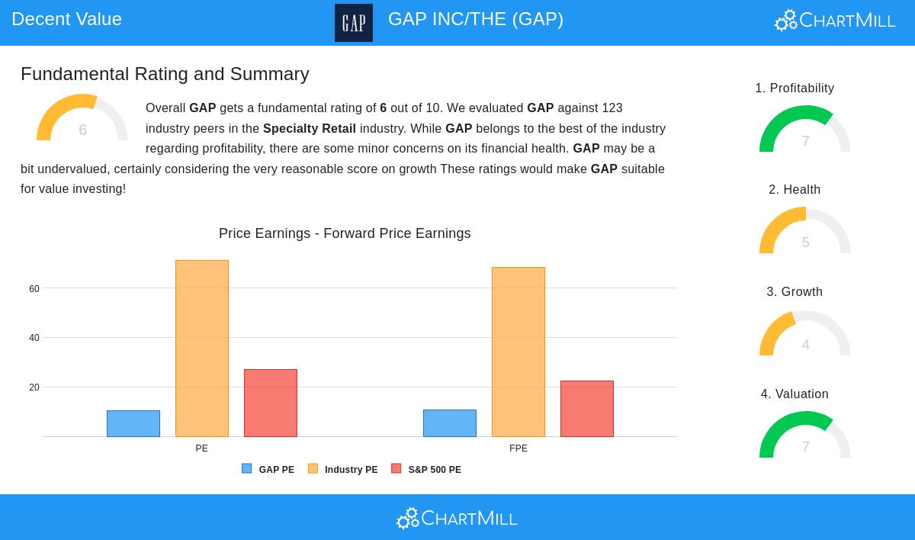
Task: Click the GAP INC/THE (GAP) header title
Action: pos(476,19)
